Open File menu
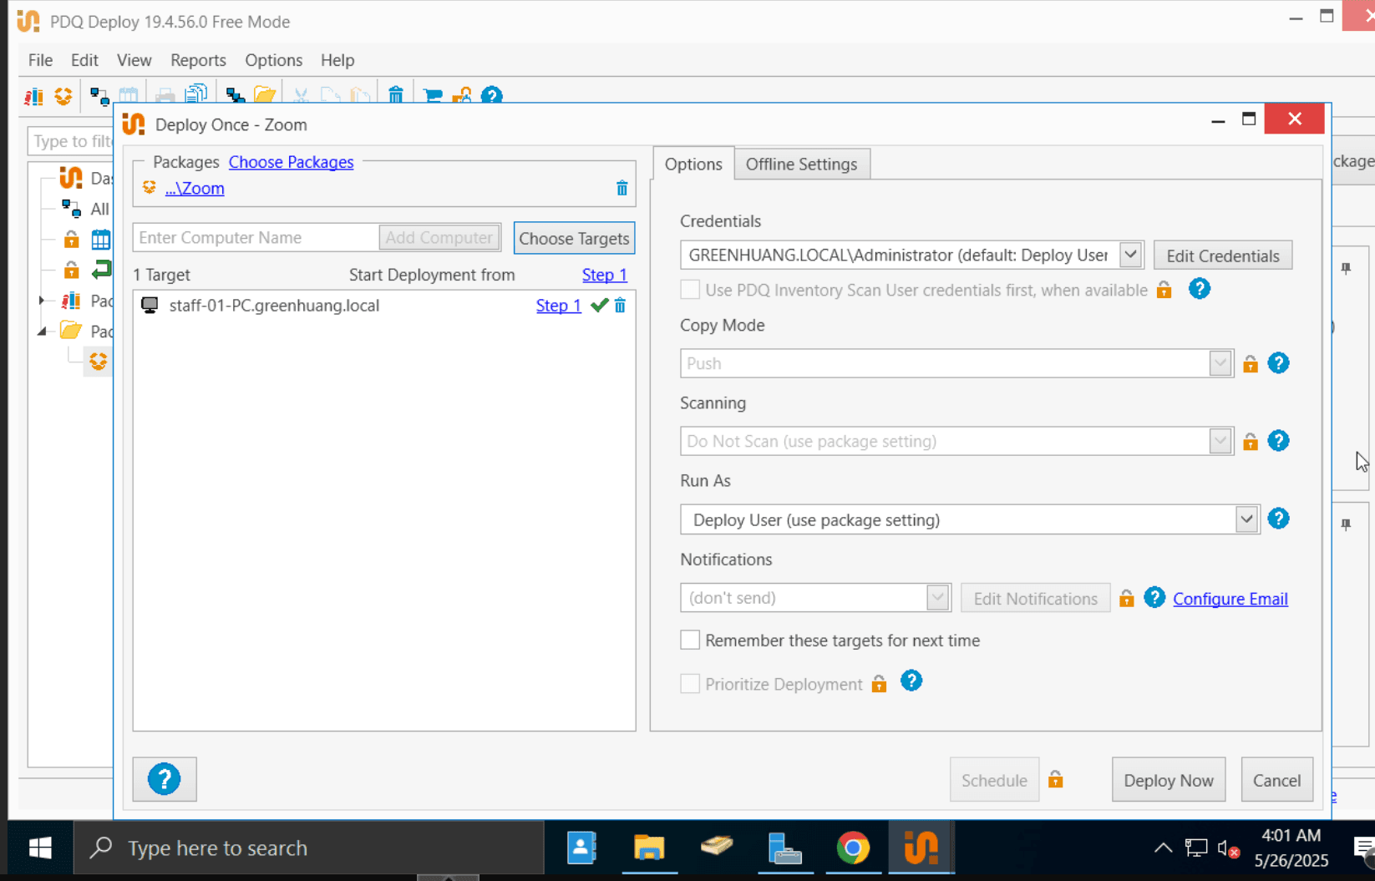1375x881 pixels. pyautogui.click(x=40, y=60)
